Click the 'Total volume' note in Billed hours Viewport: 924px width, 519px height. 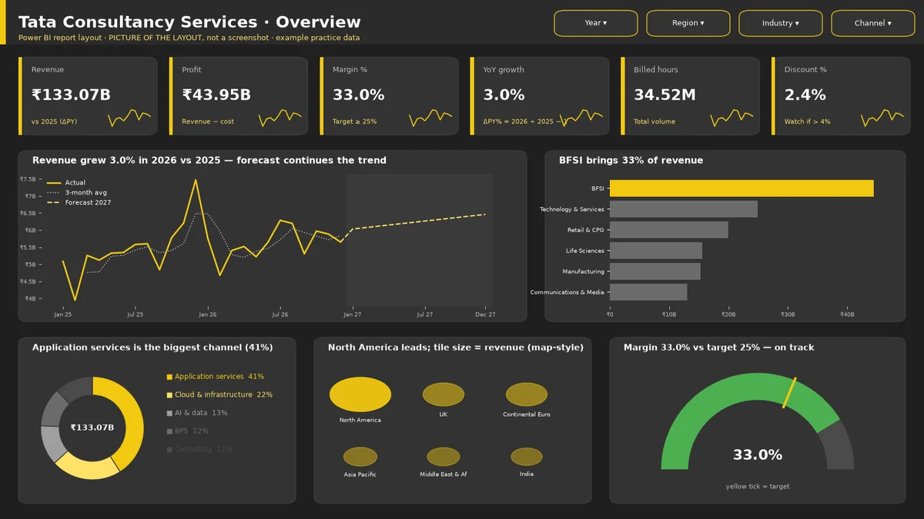654,121
